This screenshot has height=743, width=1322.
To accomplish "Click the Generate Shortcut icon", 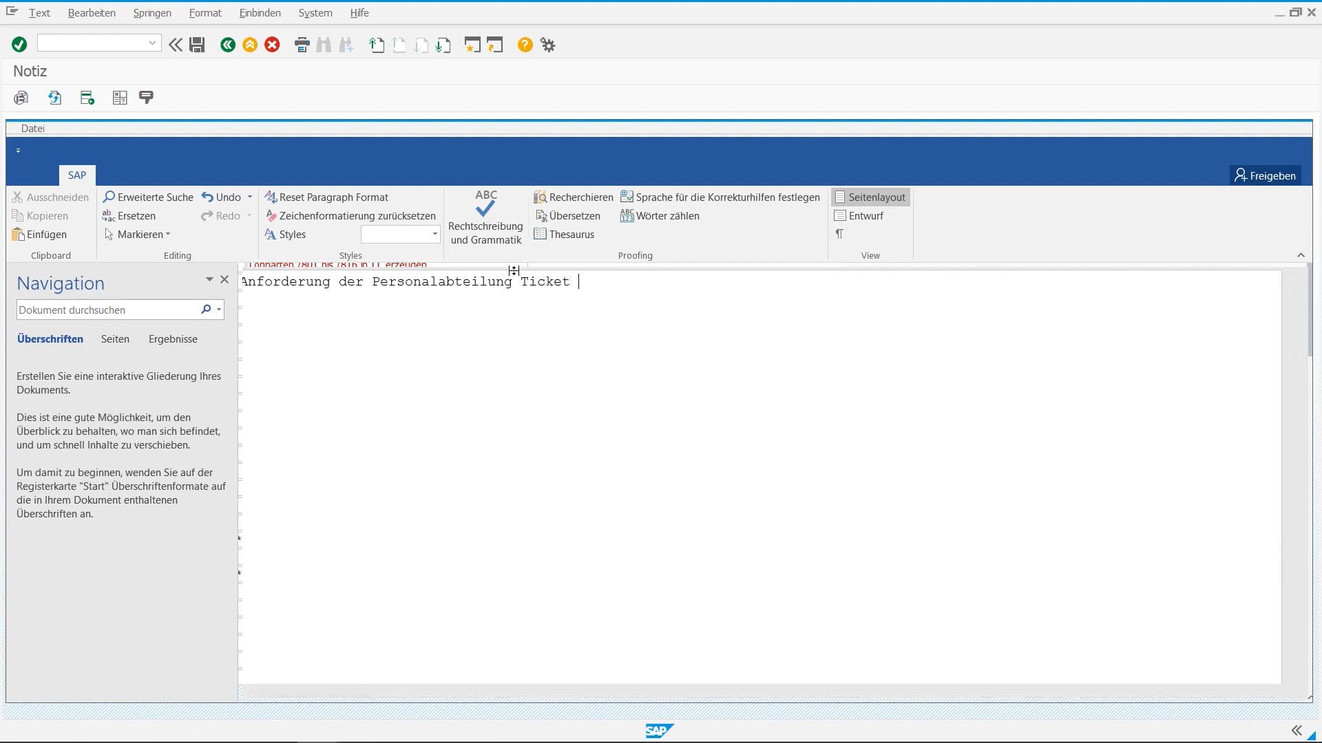I will tap(495, 45).
